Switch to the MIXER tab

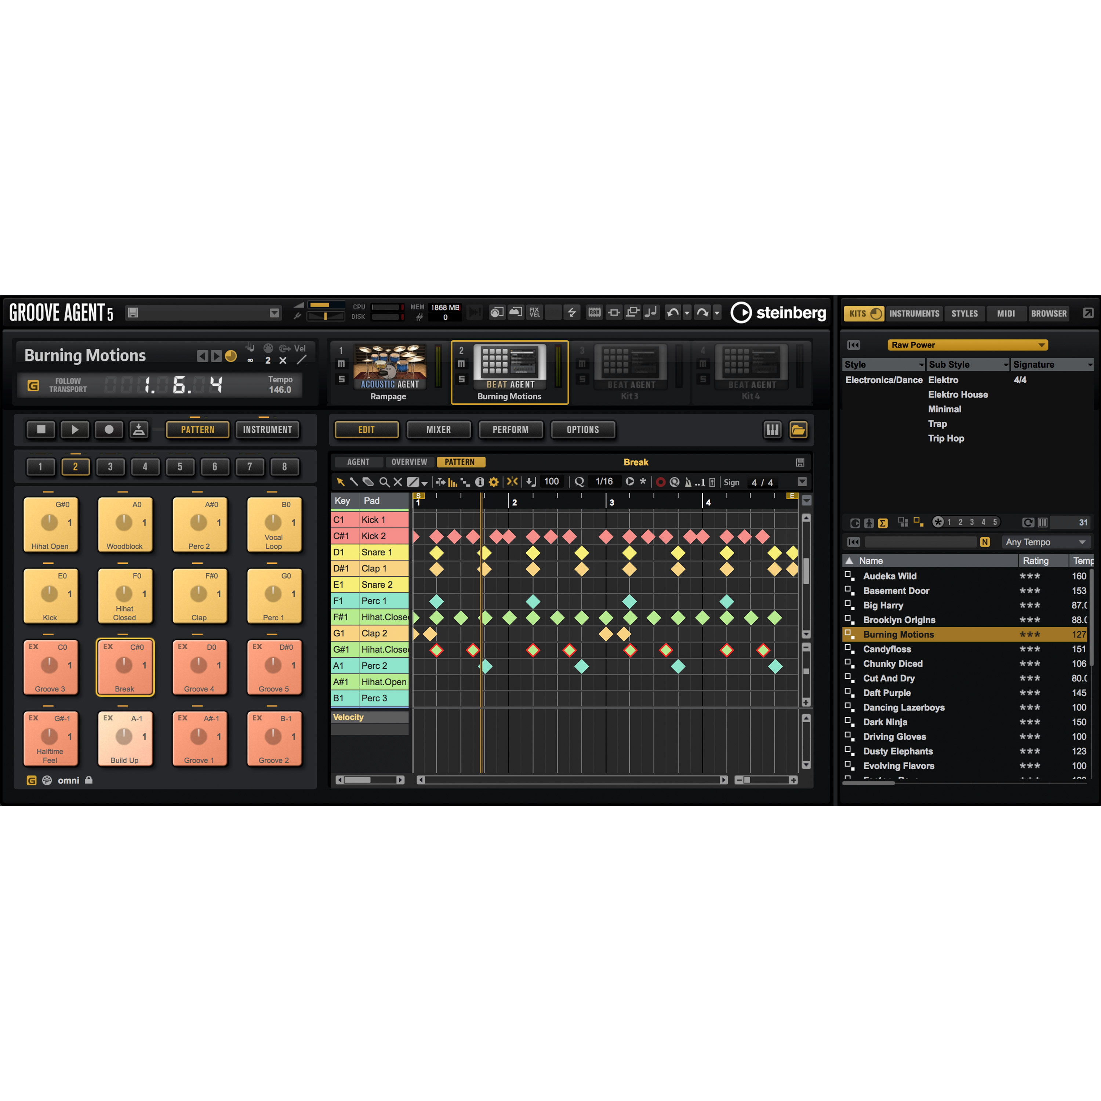click(438, 430)
